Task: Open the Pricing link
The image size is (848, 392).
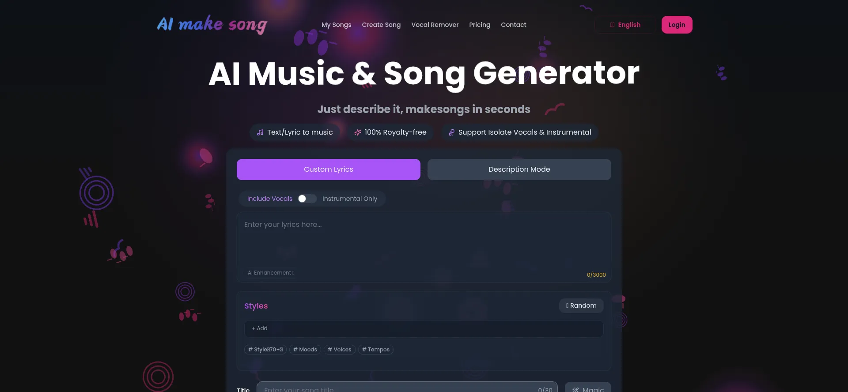Action: (480, 25)
